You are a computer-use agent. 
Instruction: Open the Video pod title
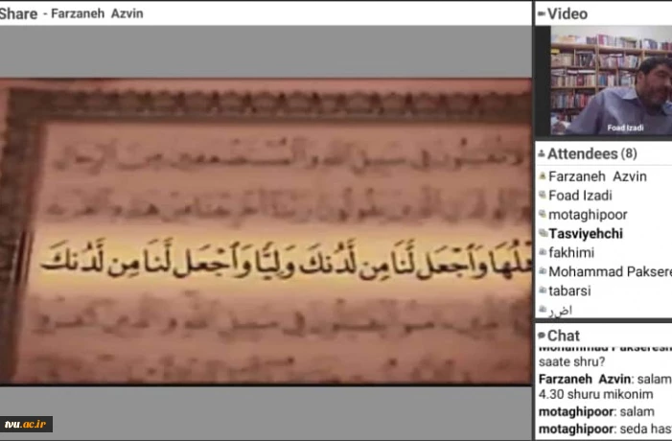point(568,14)
